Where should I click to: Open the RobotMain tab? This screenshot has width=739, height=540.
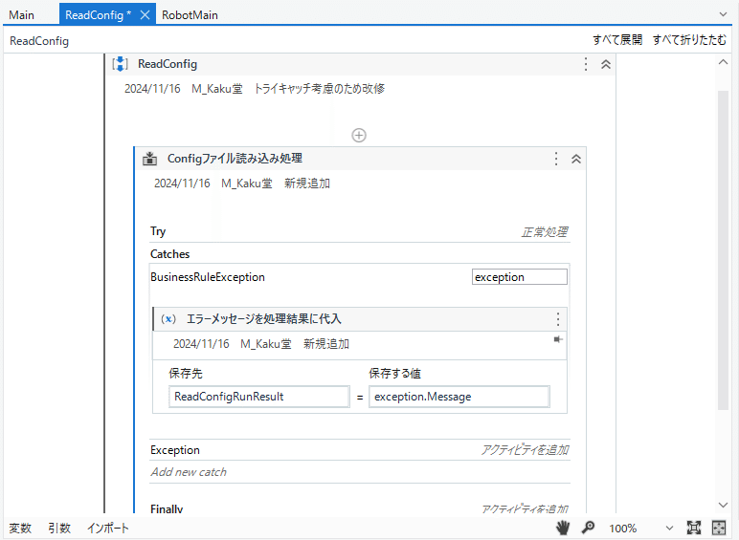coord(190,15)
